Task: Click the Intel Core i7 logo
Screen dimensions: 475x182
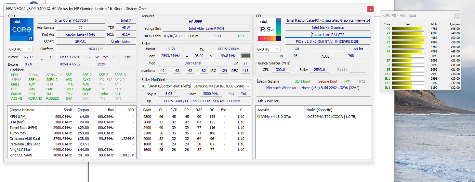Action: tap(21, 29)
